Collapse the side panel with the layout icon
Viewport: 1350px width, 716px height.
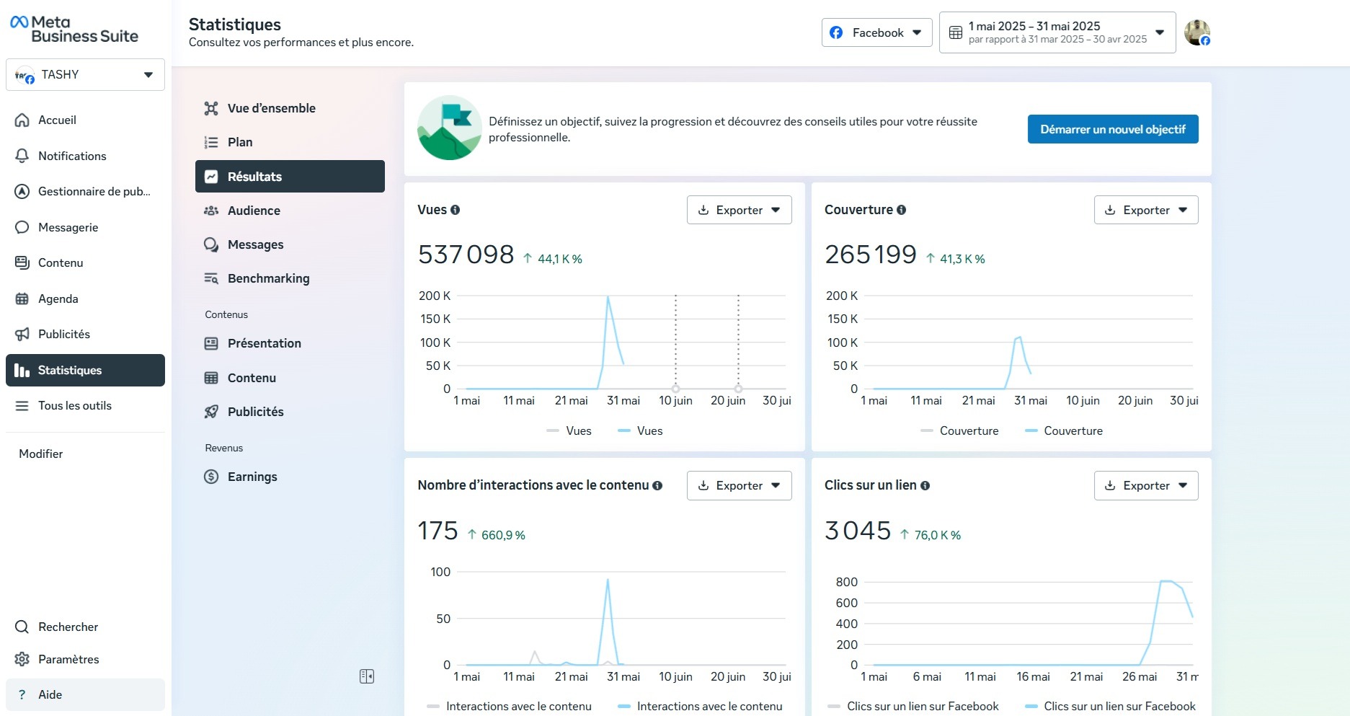click(x=367, y=676)
